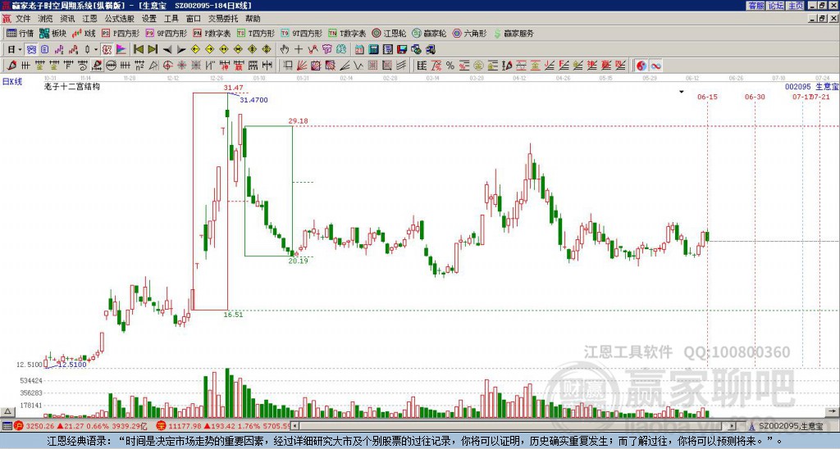Image resolution: width=840 pixels, height=449 pixels.
Task: Click the calendar date icon
Action: [x=359, y=50]
